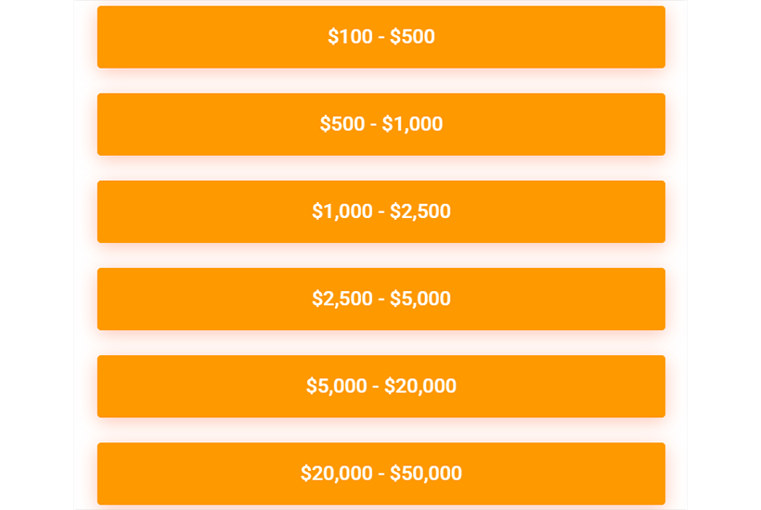Pick the lowest amount range option
This screenshot has height=510, width=761.
[x=380, y=37]
